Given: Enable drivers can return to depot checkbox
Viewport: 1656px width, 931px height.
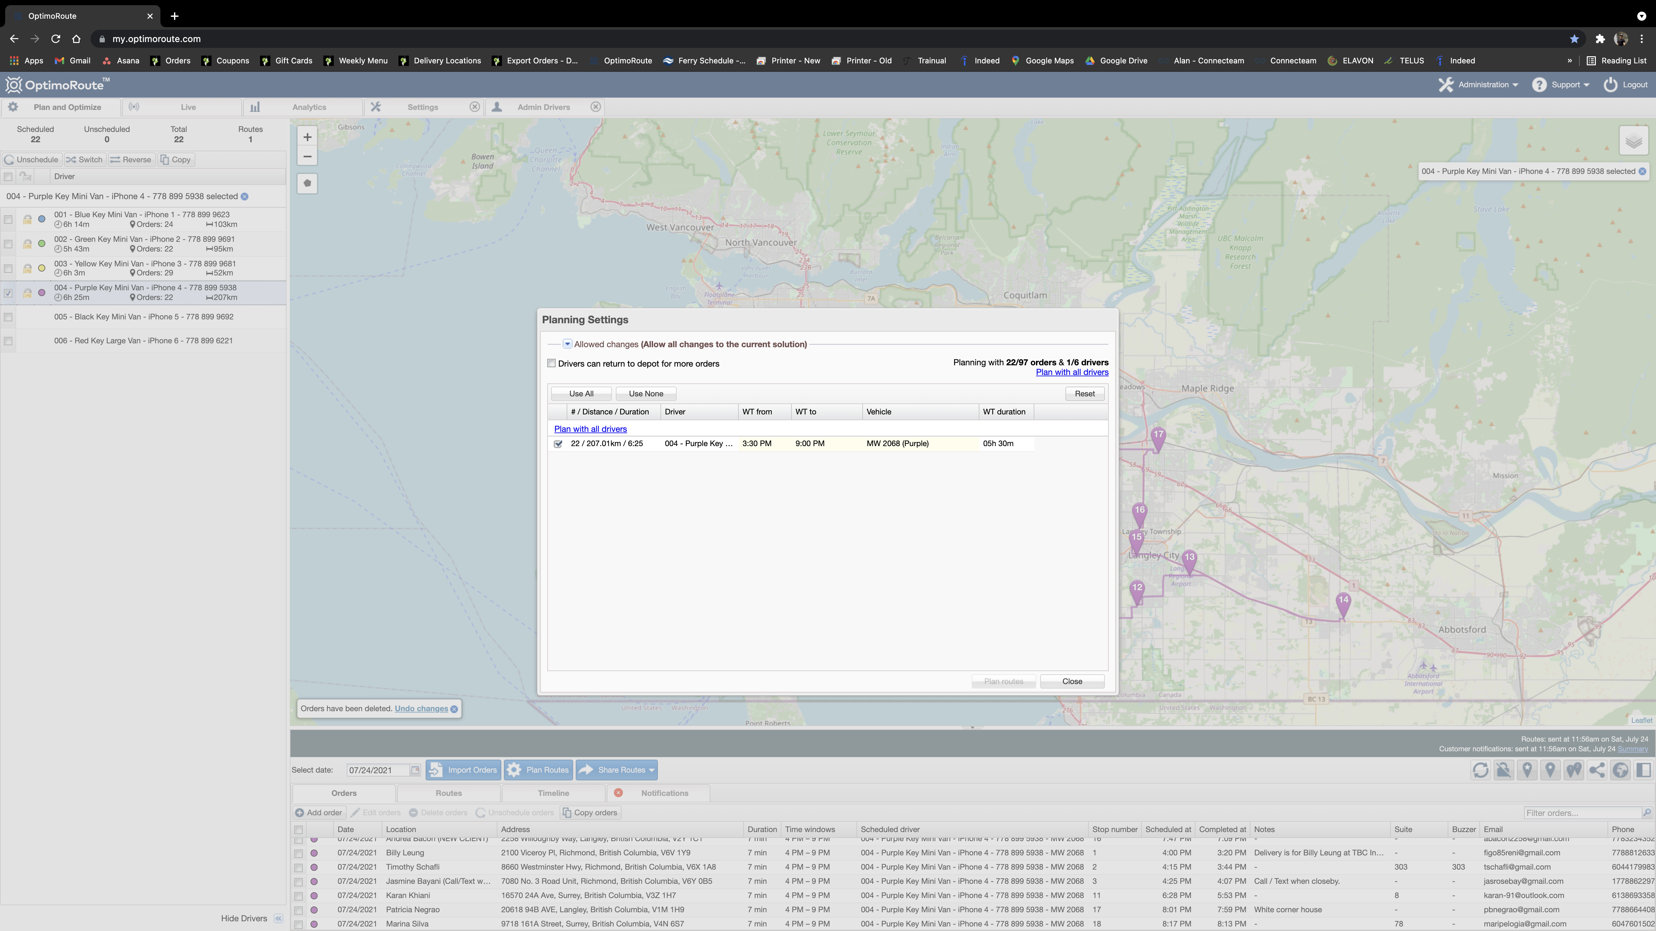Looking at the screenshot, I should click(551, 364).
